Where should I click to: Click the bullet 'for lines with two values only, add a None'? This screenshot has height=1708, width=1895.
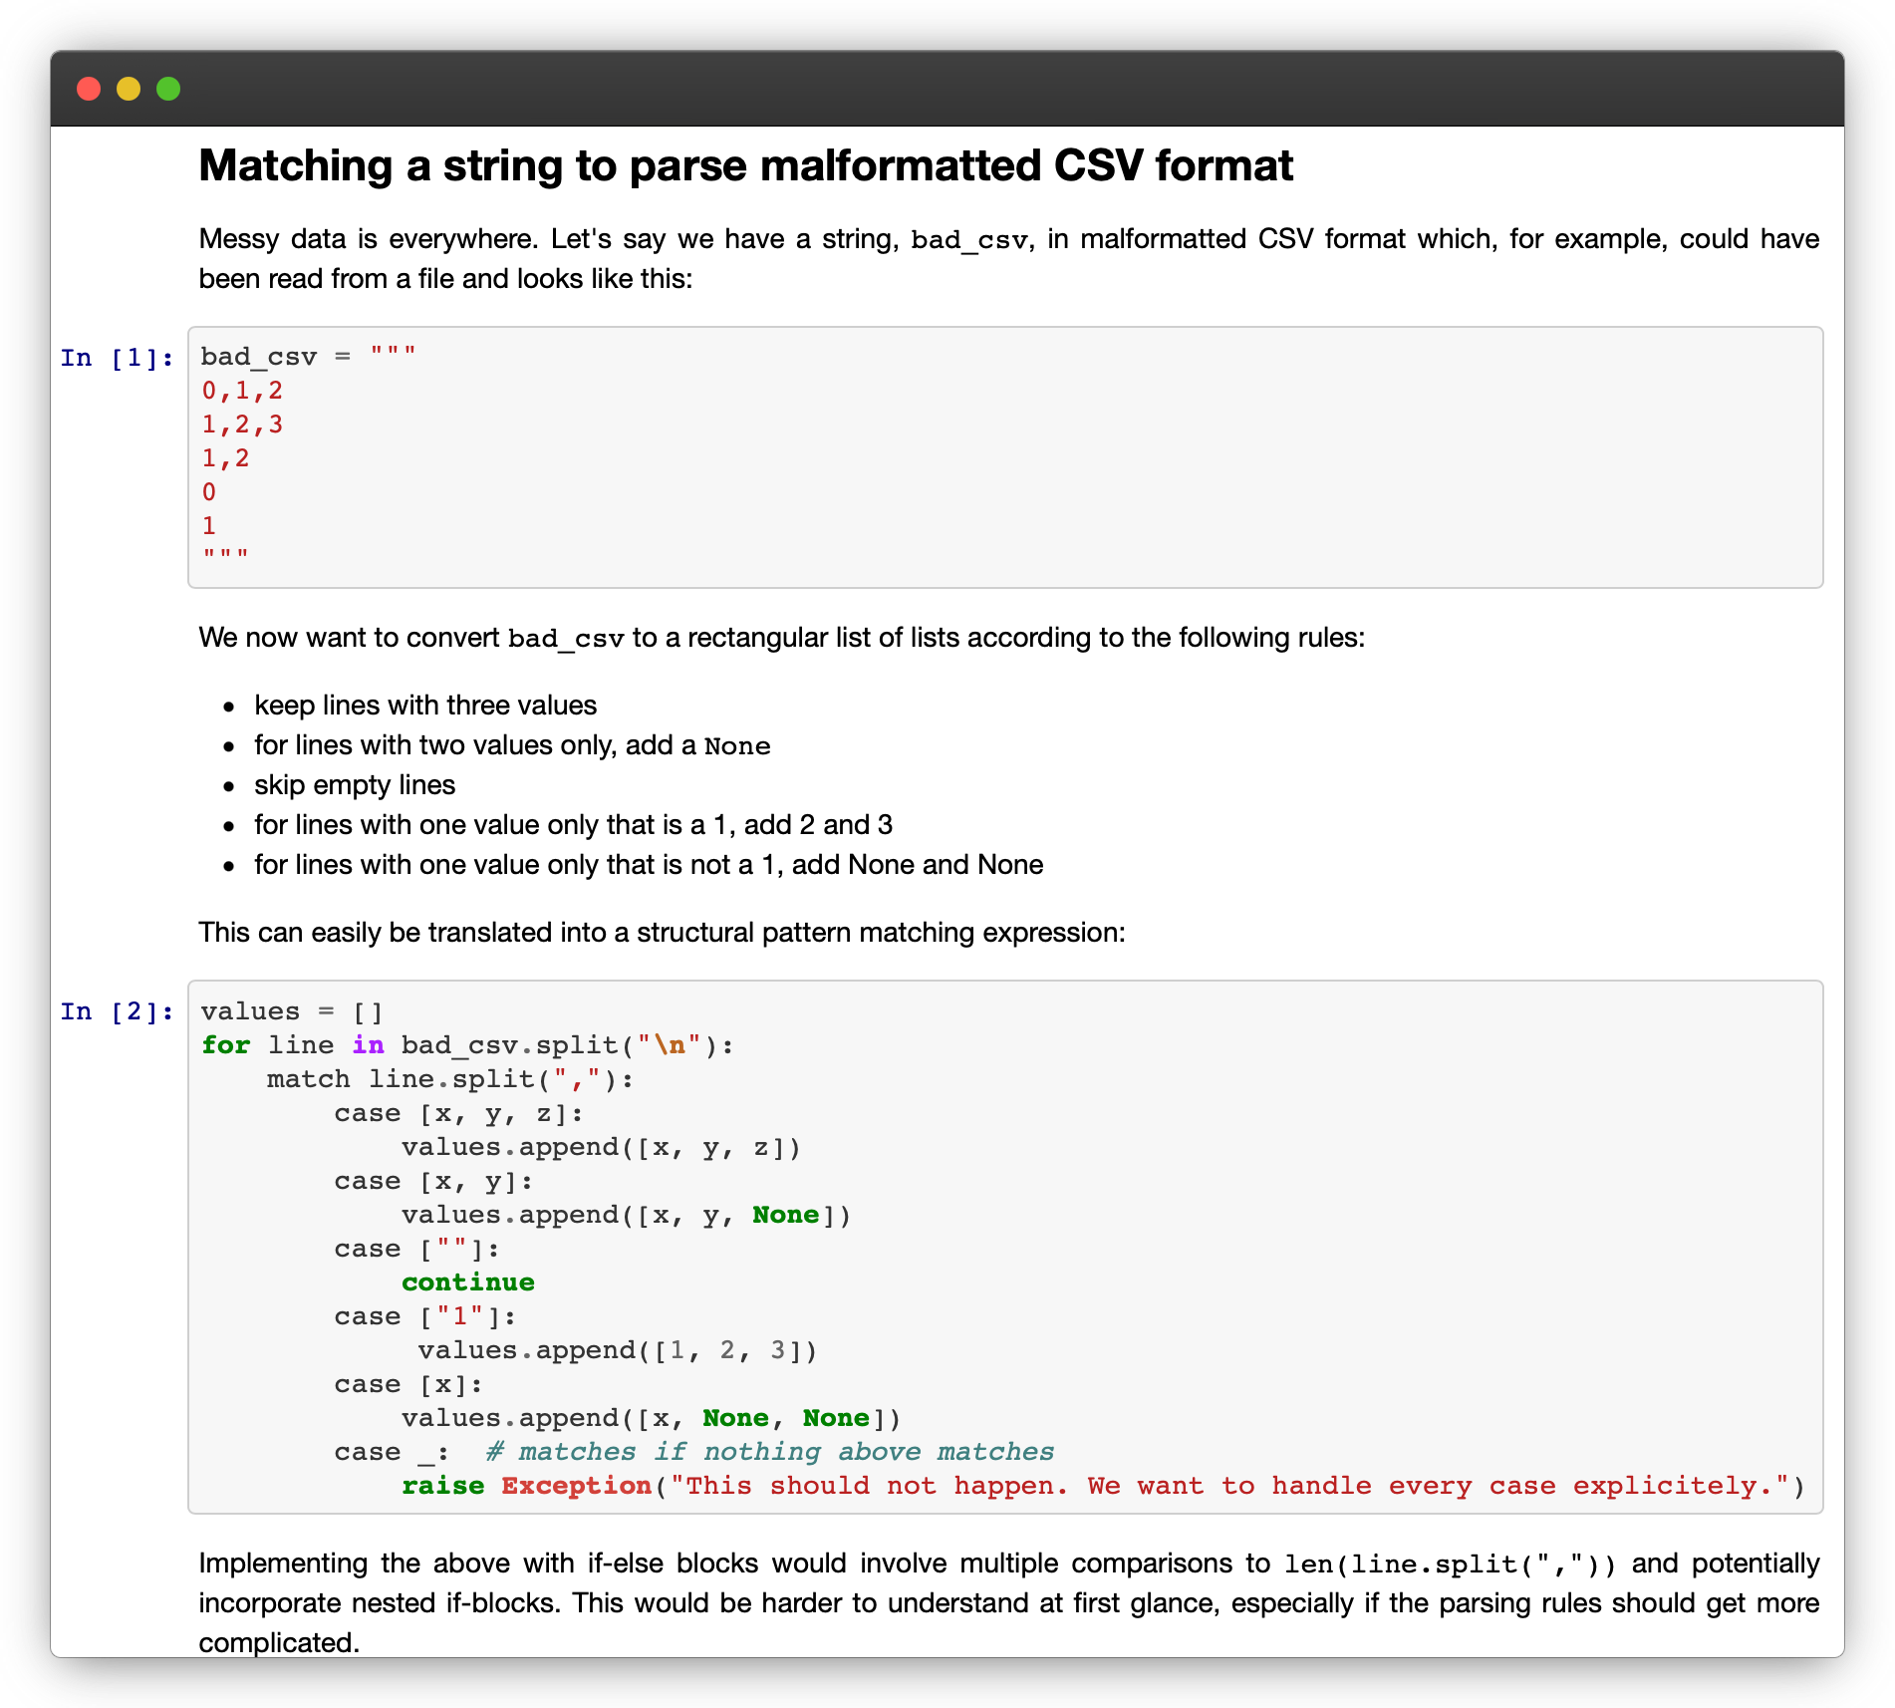click(x=512, y=745)
